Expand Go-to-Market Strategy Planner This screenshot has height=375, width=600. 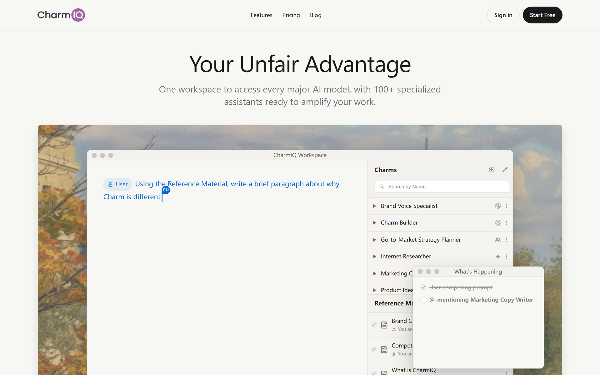coord(375,240)
